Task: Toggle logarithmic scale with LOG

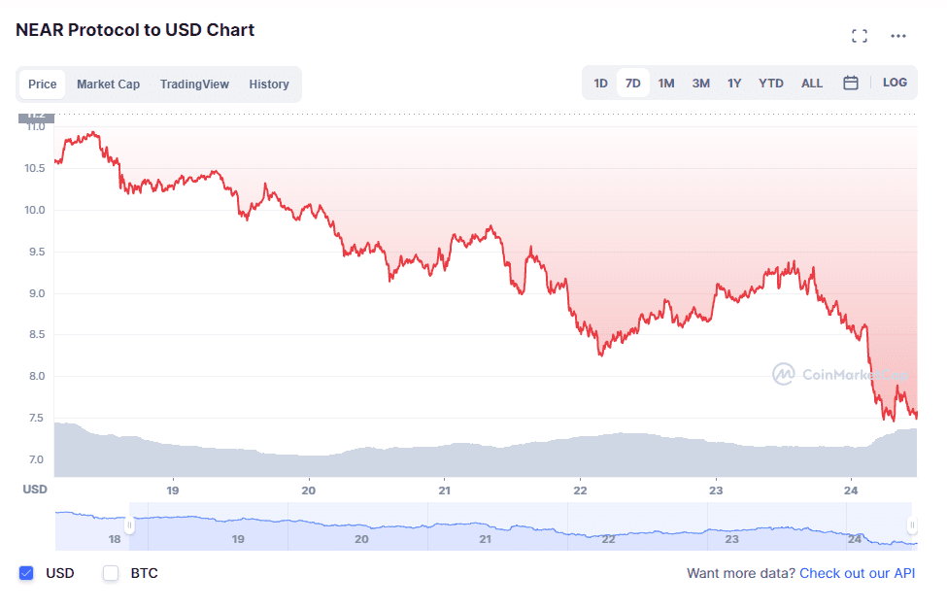Action: 895,83
